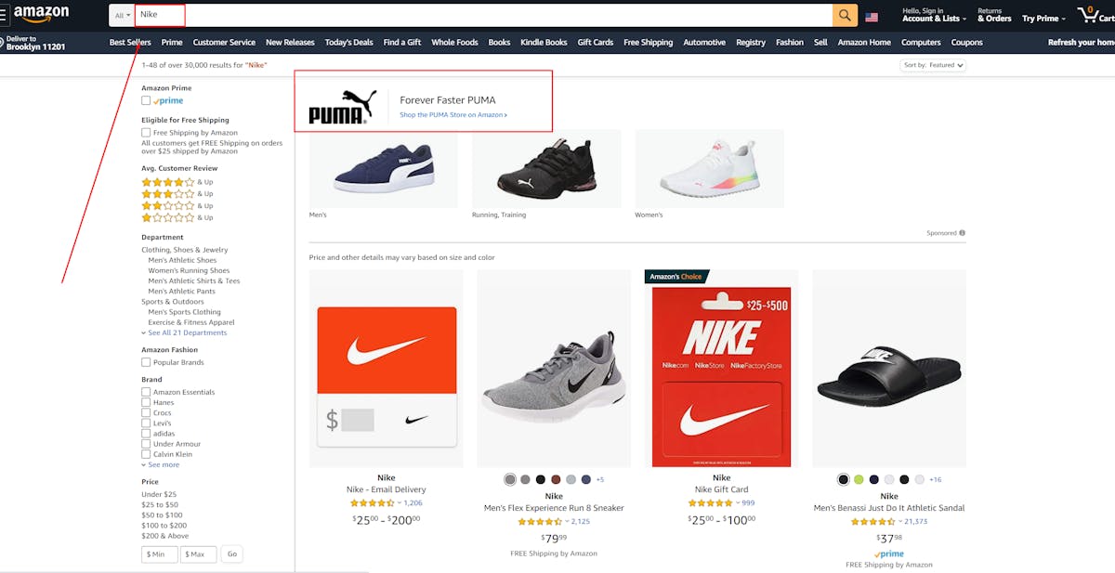The height and width of the screenshot is (573, 1115).
Task: Click star rating of Nike Gift Card
Action: [x=710, y=502]
